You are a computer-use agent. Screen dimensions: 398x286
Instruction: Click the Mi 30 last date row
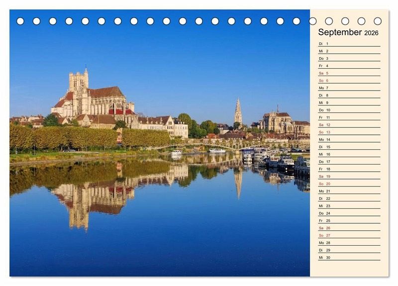click(349, 258)
